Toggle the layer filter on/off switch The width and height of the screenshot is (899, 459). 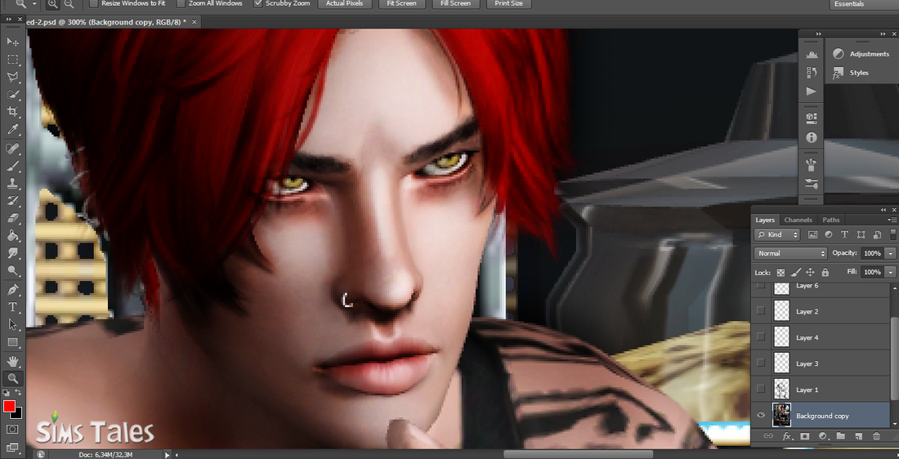tap(893, 234)
